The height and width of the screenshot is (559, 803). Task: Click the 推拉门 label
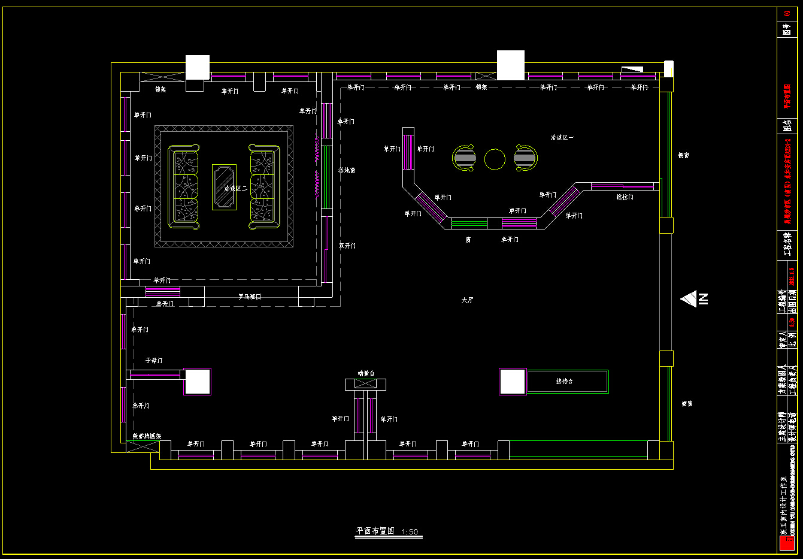[x=625, y=197]
